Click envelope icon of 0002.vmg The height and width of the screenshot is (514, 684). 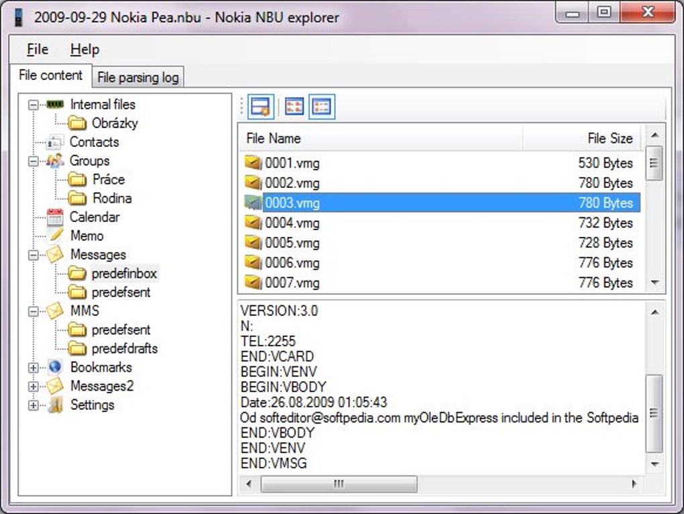[x=253, y=183]
